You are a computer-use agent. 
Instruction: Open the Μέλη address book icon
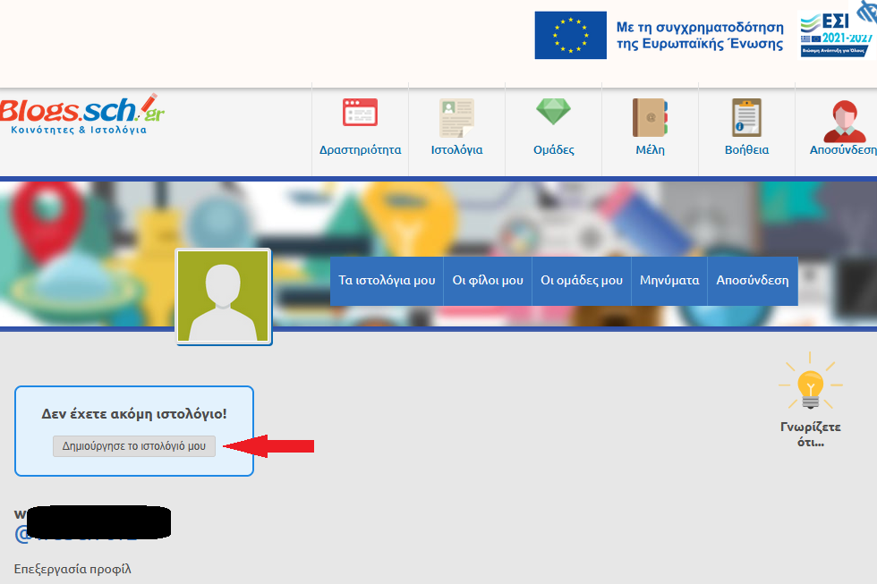650,117
